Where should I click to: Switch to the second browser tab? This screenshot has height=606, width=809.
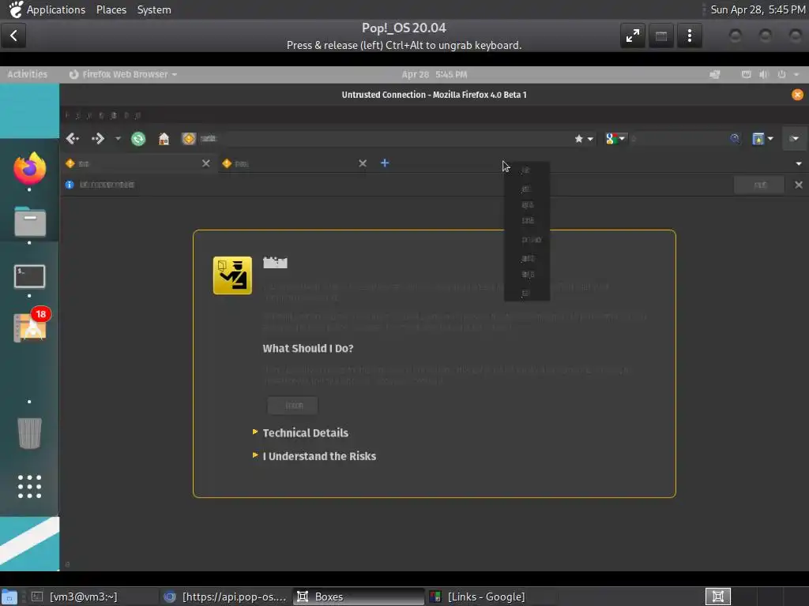pyautogui.click(x=295, y=163)
